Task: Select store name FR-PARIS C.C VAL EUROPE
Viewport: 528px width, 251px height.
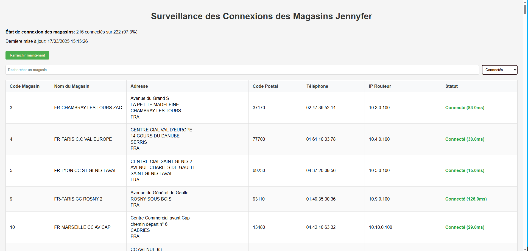Action: tap(83, 139)
